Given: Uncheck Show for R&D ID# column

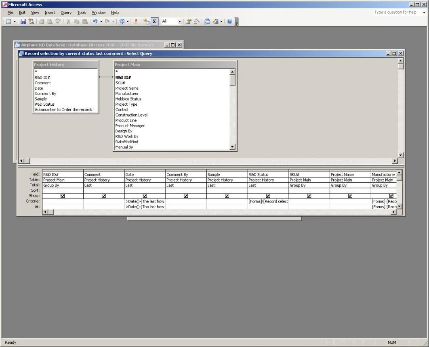Looking at the screenshot, I should pyautogui.click(x=63, y=196).
